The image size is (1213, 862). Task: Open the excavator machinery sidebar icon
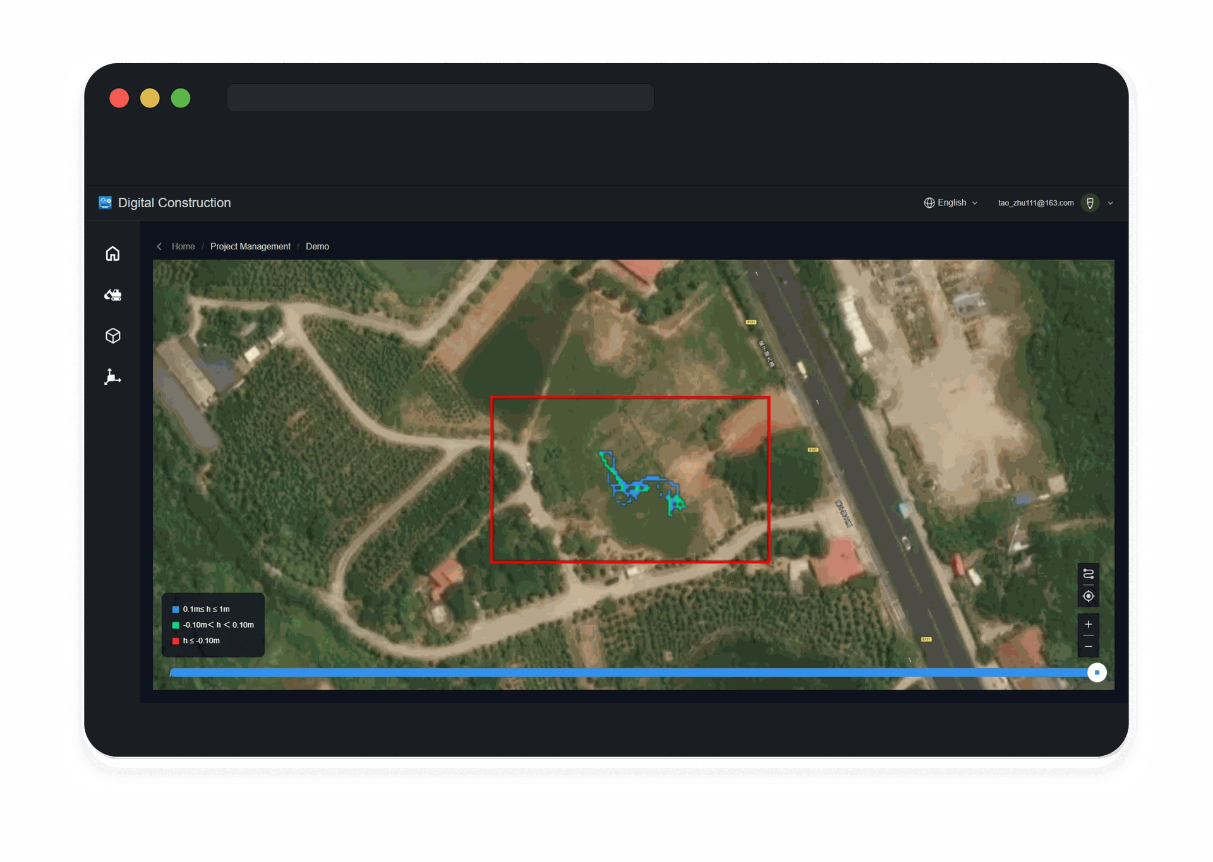tap(112, 295)
